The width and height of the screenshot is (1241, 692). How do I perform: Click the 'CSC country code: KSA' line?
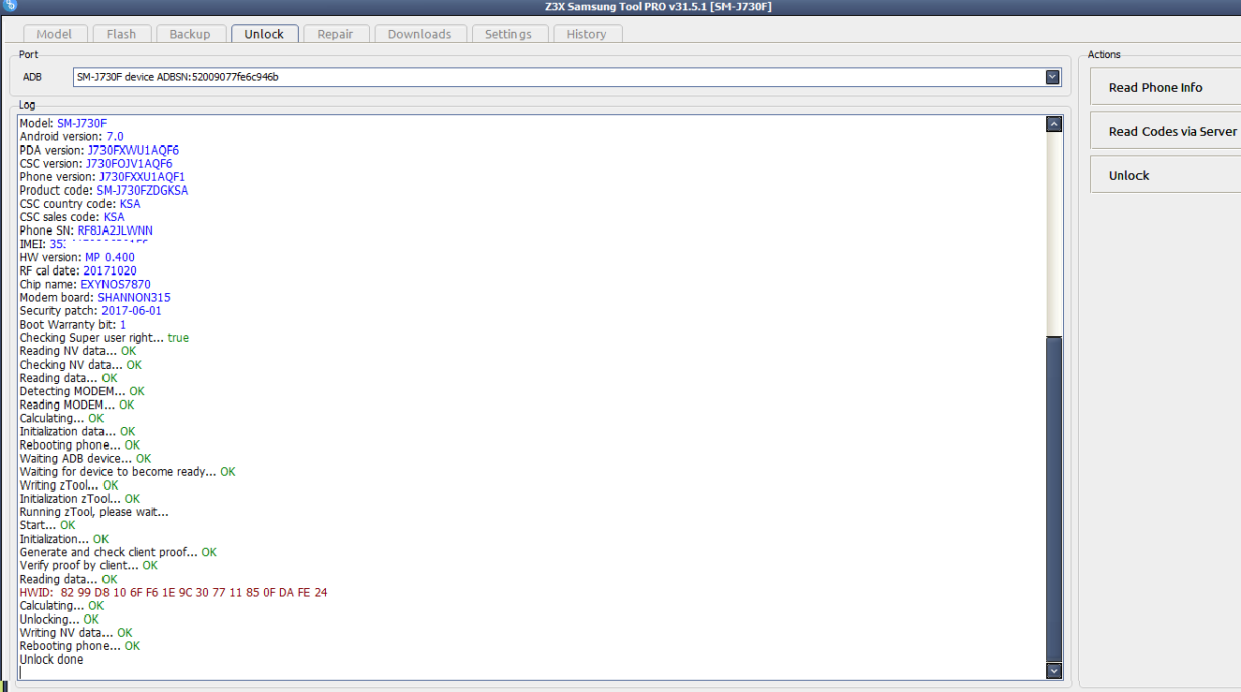pos(80,203)
